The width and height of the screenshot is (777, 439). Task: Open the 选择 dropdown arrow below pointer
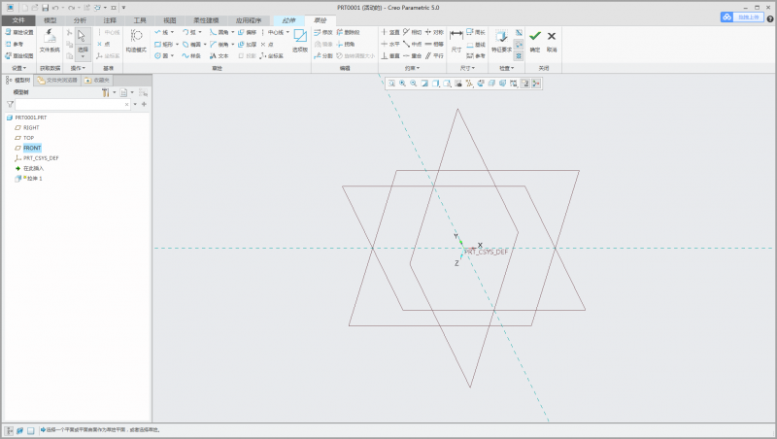tap(83, 56)
